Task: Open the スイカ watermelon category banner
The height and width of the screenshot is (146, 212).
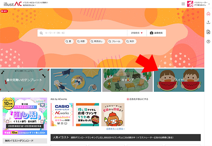Action: point(179,80)
